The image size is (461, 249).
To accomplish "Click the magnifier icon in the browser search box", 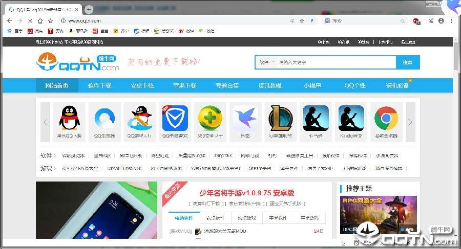I will click(403, 21).
